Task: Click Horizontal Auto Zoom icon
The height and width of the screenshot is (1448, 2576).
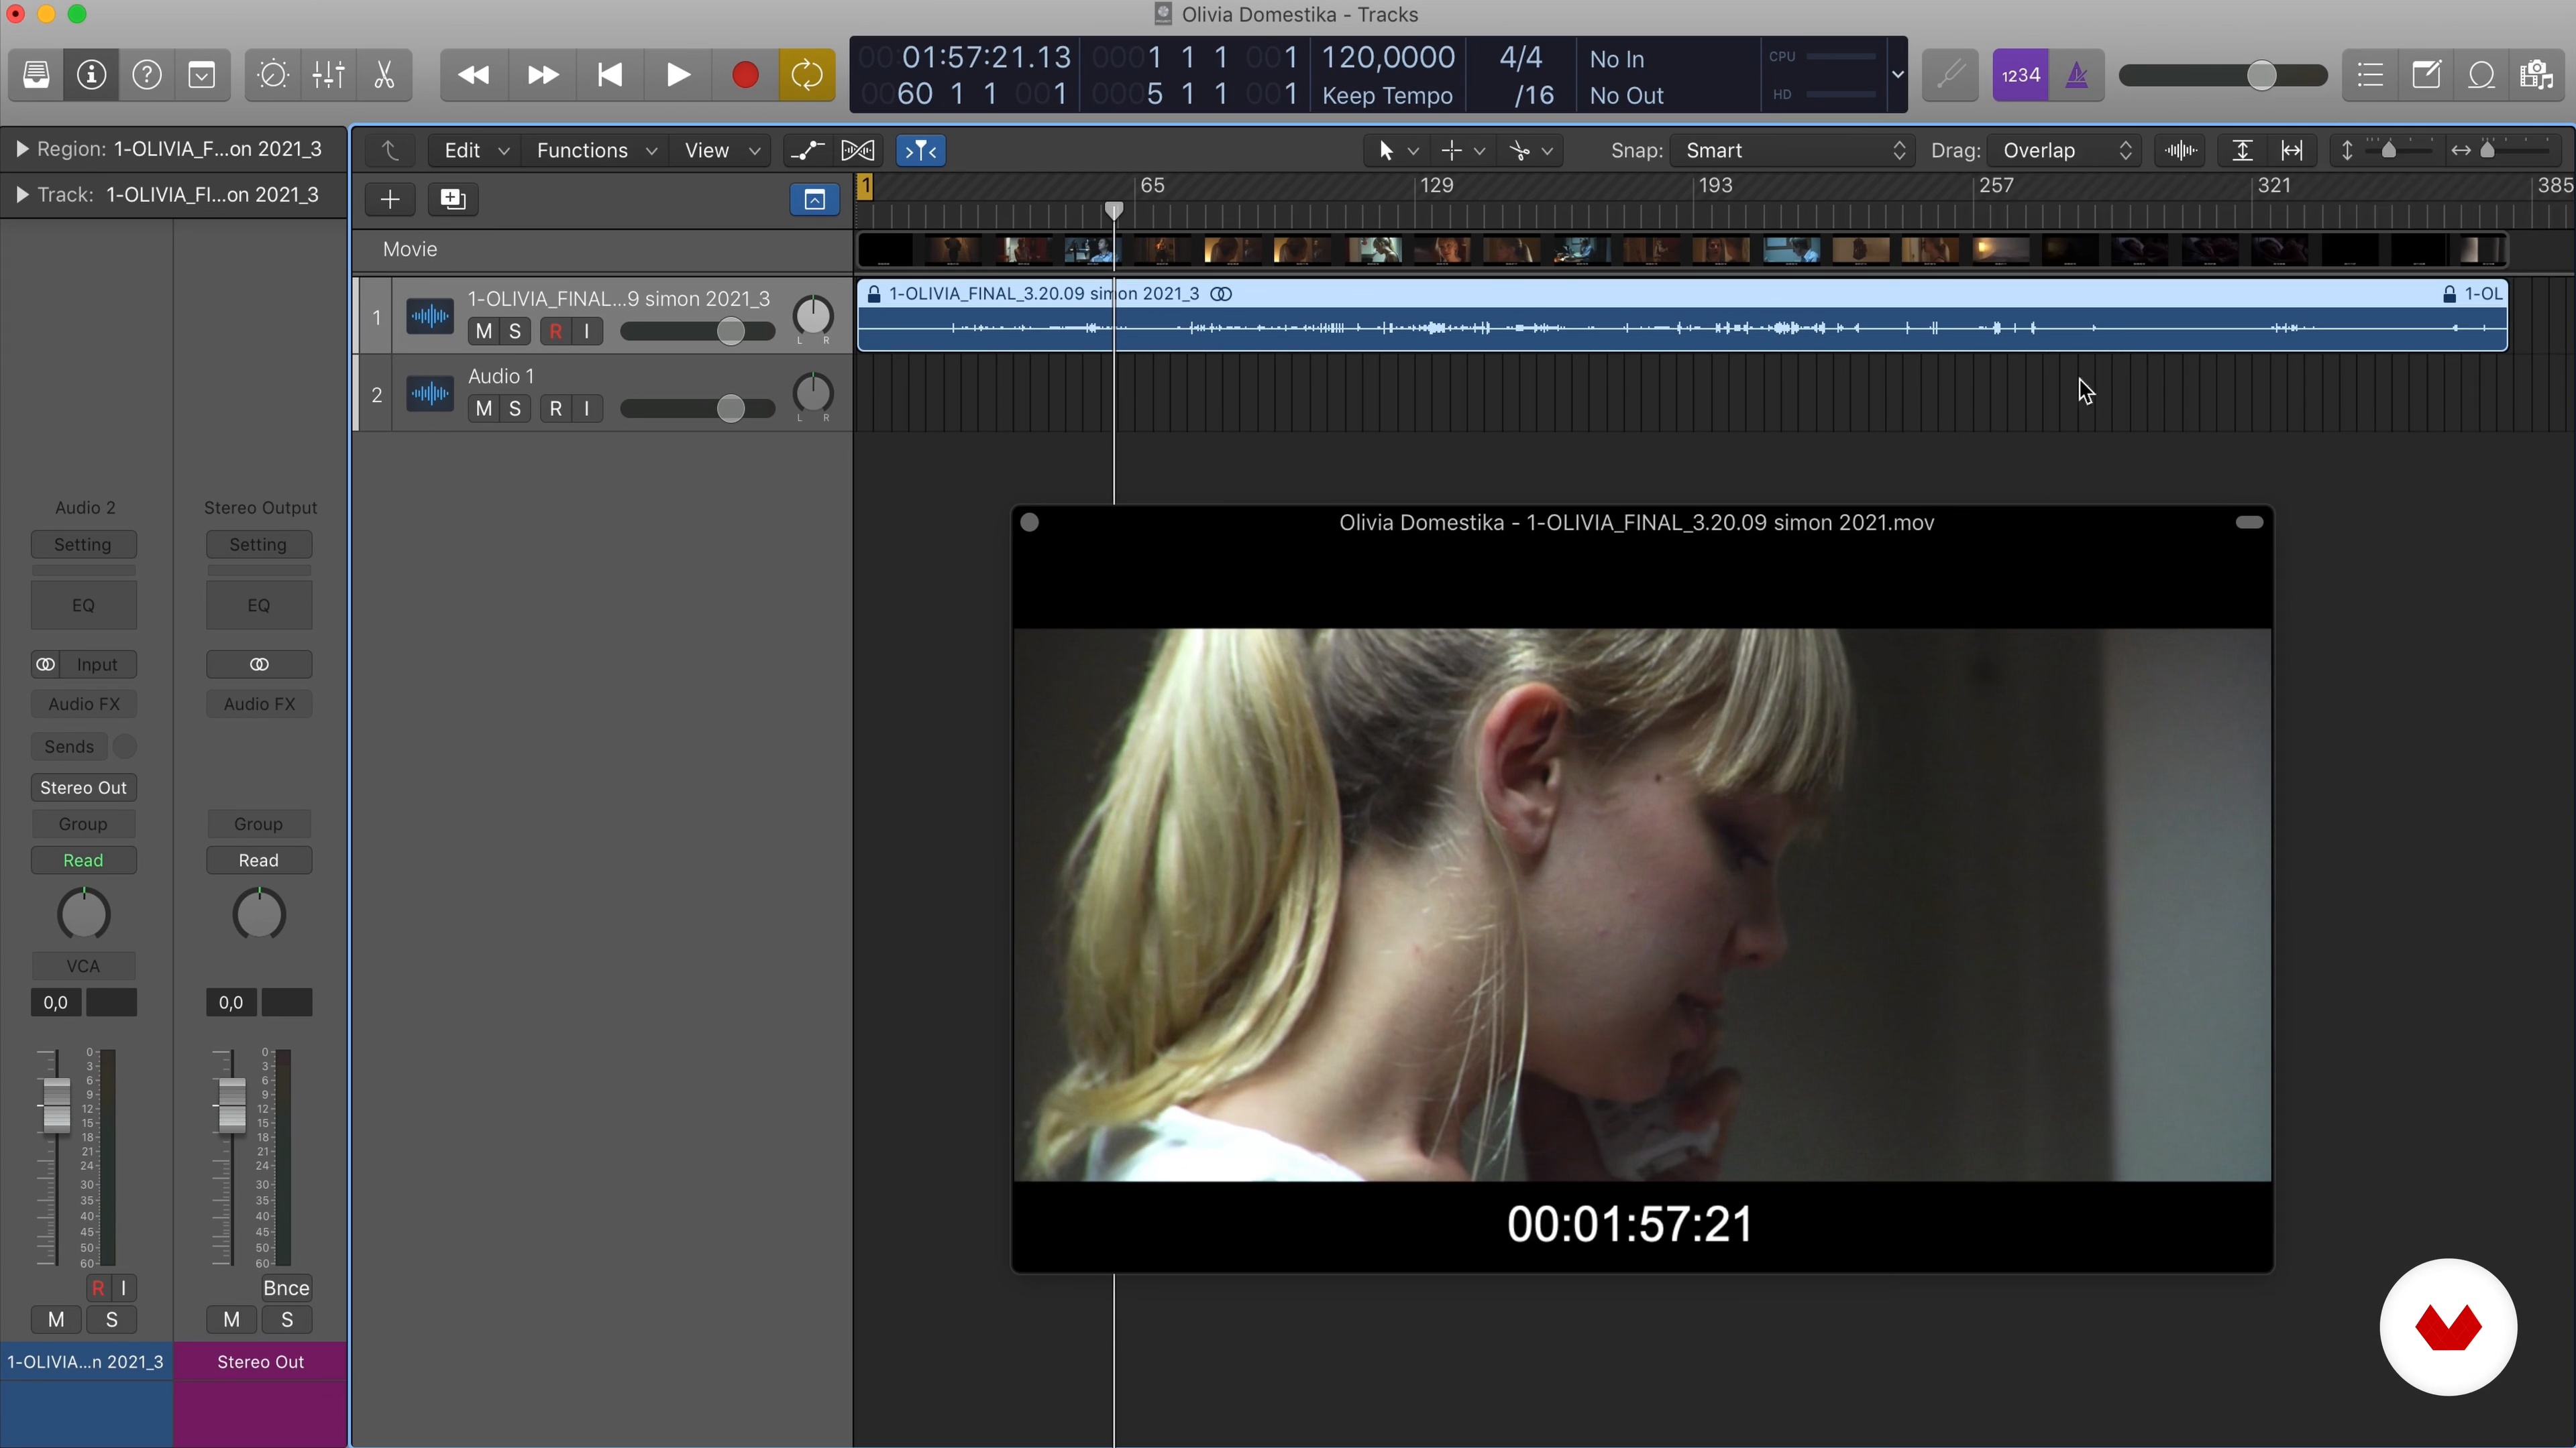Action: (x=2292, y=151)
